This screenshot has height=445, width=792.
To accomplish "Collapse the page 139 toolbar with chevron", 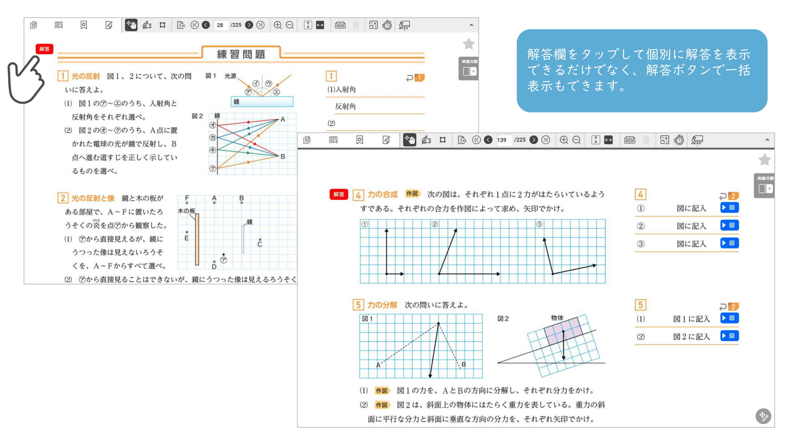I will [767, 140].
